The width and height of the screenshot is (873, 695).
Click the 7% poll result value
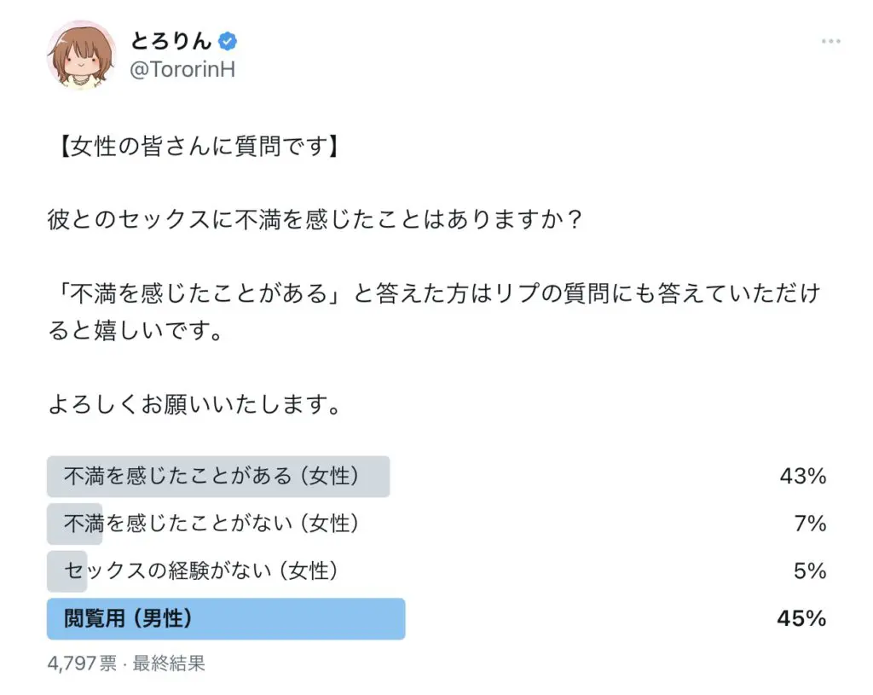tap(810, 524)
